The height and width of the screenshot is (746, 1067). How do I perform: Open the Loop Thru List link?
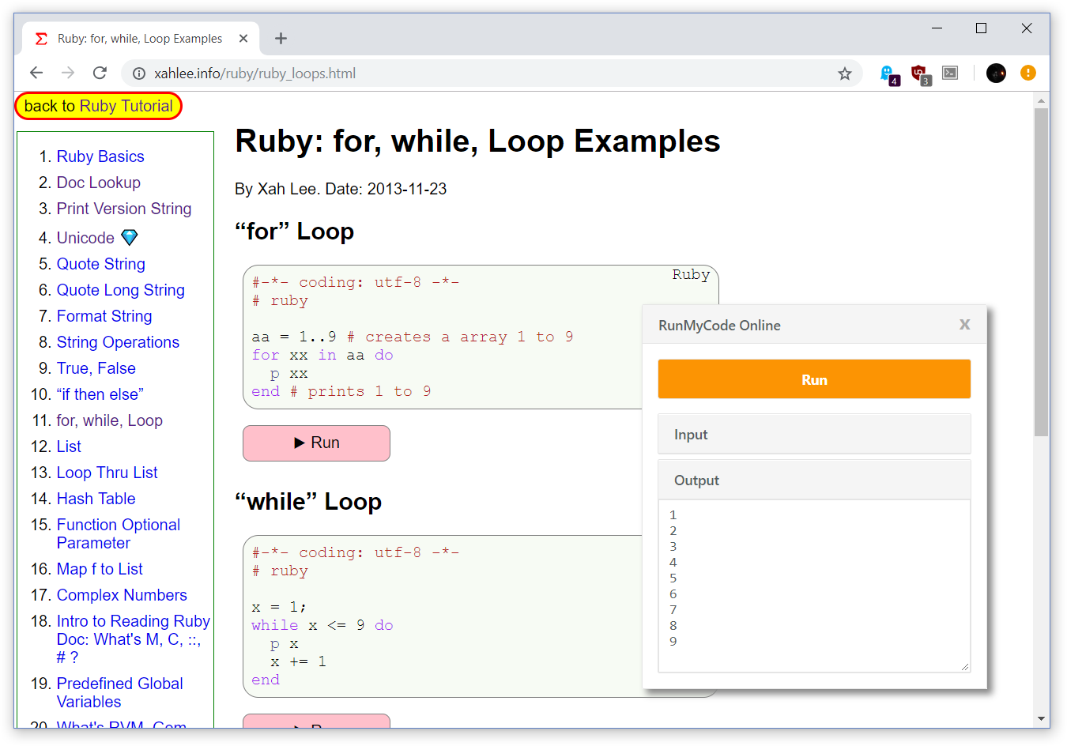pyautogui.click(x=107, y=473)
